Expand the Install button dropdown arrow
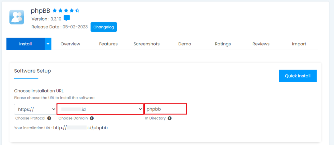Viewport: 334px width, 145px height. pyautogui.click(x=48, y=44)
